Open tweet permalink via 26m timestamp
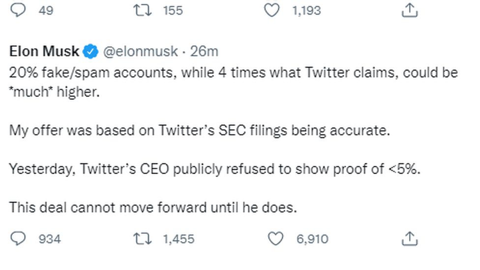The image size is (480, 270). click(x=204, y=51)
